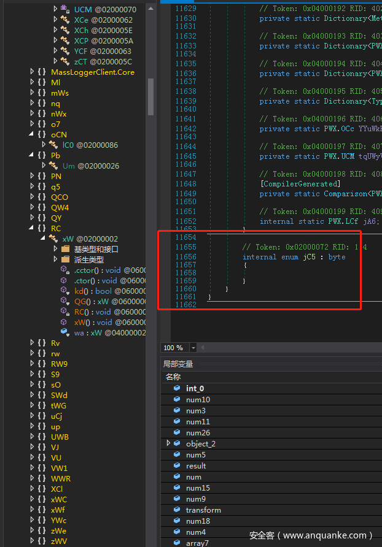Click the lC0 class icon

point(53,145)
